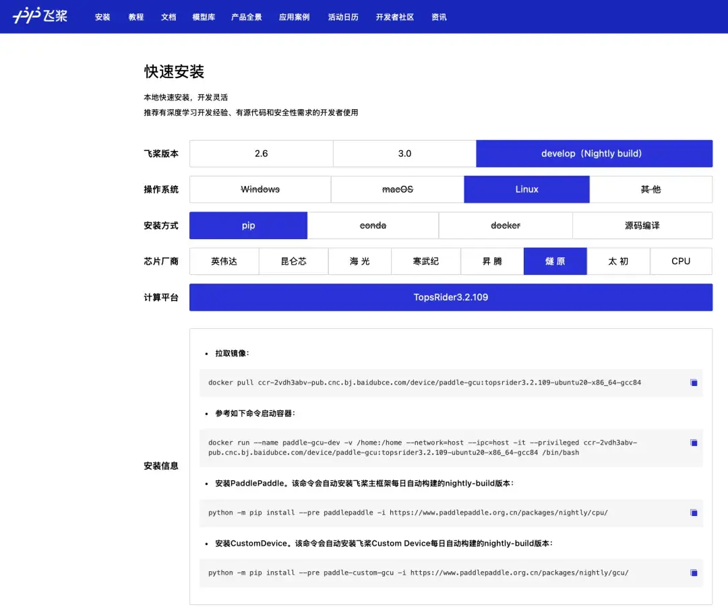The width and height of the screenshot is (728, 613).
Task: Copy the docker run command
Action: coord(694,443)
